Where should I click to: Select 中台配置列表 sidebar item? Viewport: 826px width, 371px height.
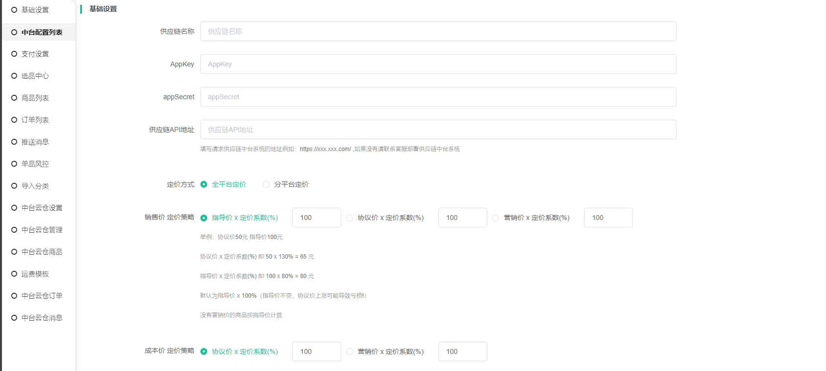(x=42, y=32)
